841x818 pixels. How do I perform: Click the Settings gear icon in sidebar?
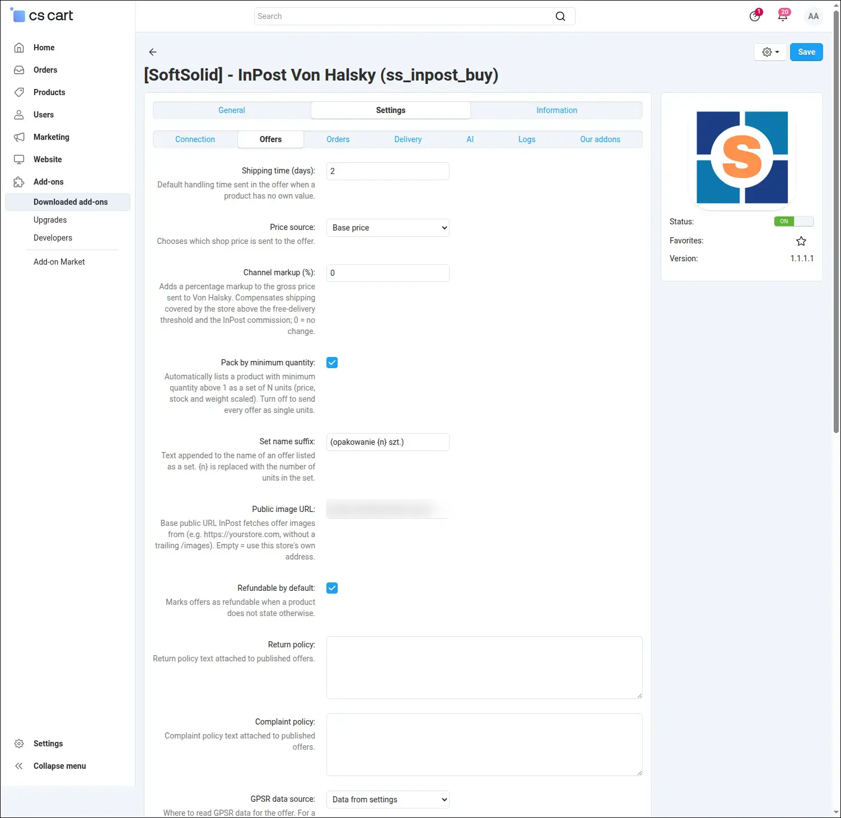click(x=19, y=744)
